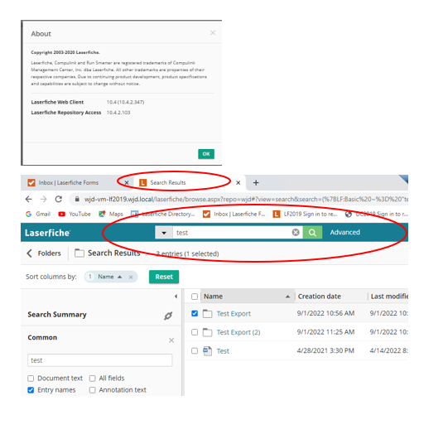Click the Reset sort button
448x439 pixels.
pos(164,277)
